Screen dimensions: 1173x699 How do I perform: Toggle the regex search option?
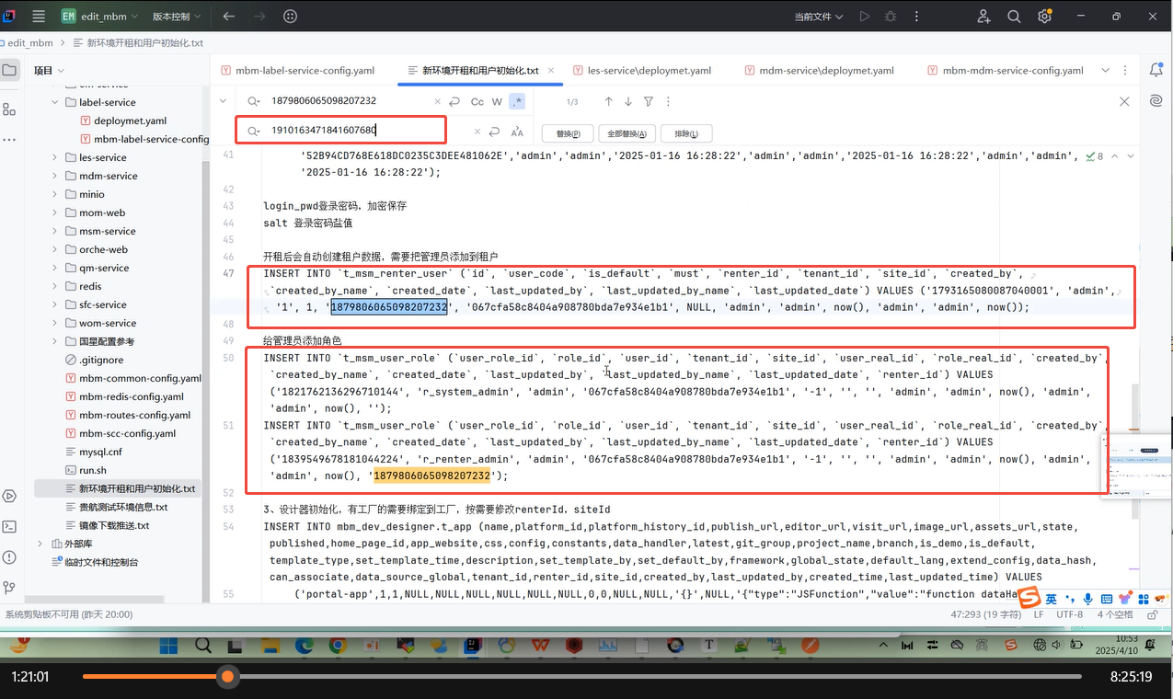point(517,101)
